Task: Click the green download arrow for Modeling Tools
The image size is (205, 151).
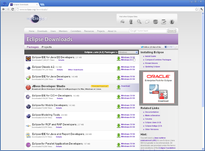Action: [119, 116]
